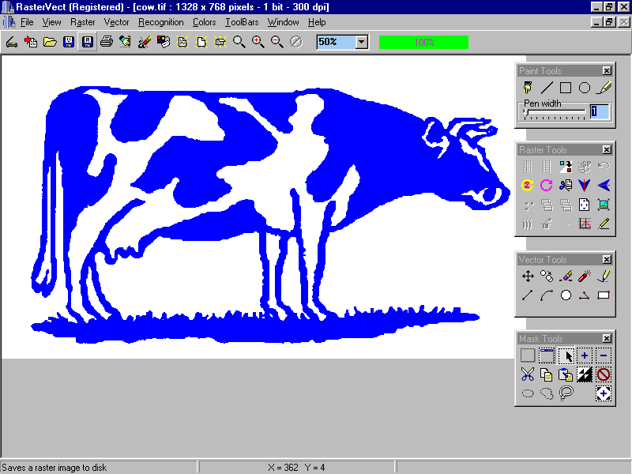Select the rectangle tool in Paint Tools

[566, 88]
